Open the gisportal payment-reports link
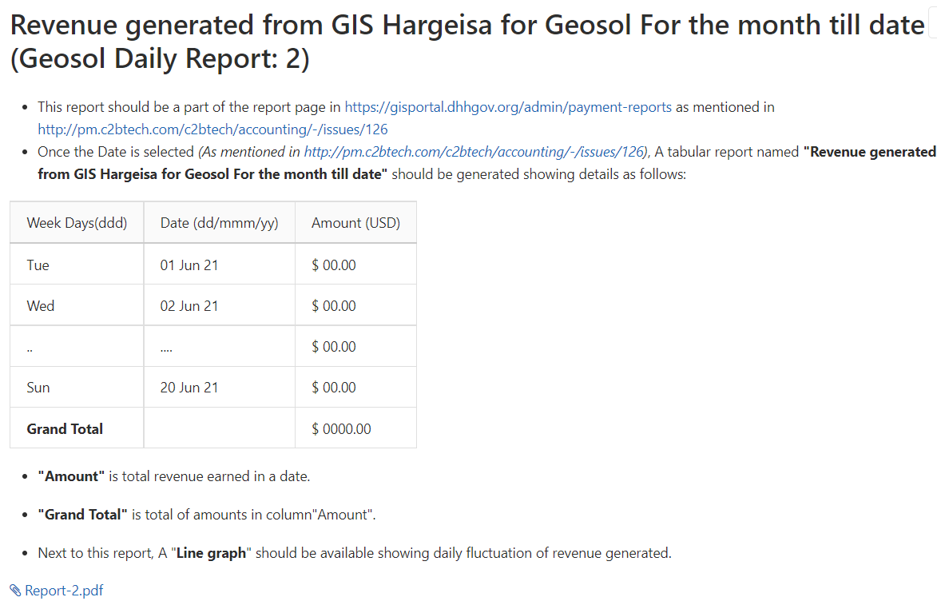The image size is (937, 613). coord(508,107)
